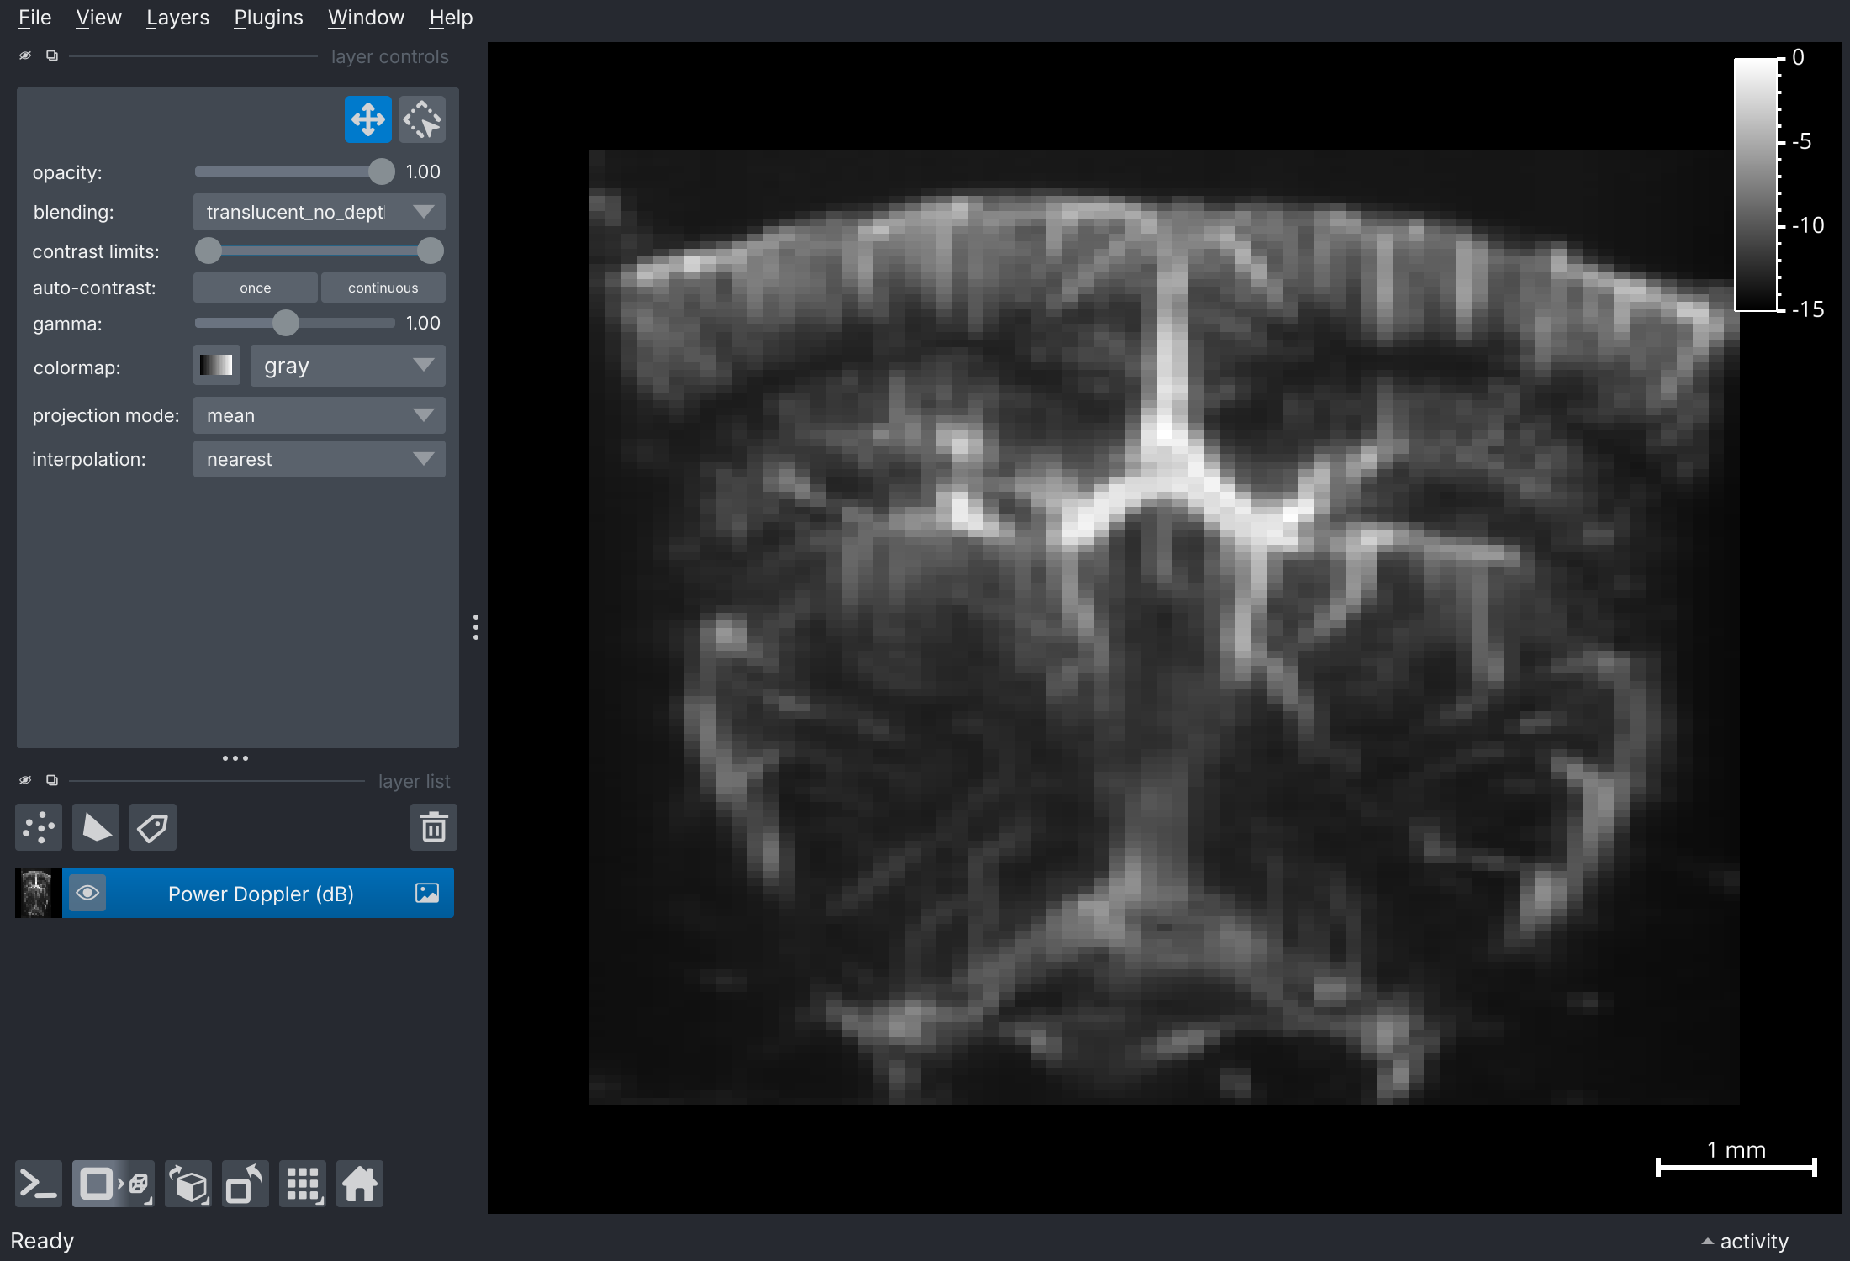Open the napari console
Screen dimensions: 1850x1261
[x=38, y=1184]
